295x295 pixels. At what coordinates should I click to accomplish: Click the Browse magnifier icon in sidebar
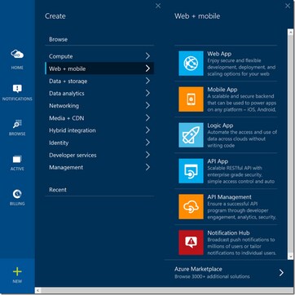point(17,124)
